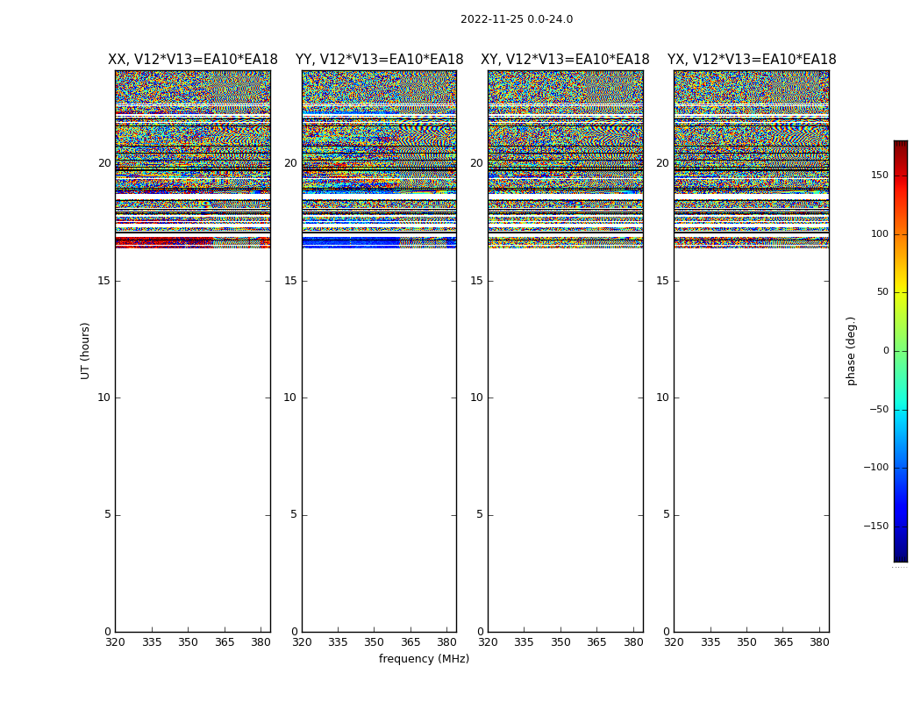Click the XX plot x-axis tick 365
The image size is (921, 702).
click(225, 642)
